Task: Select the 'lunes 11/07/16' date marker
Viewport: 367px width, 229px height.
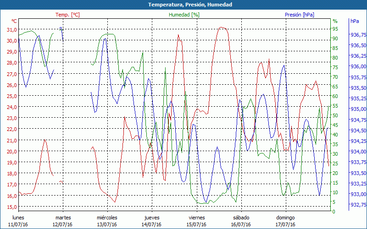Action: click(18, 221)
